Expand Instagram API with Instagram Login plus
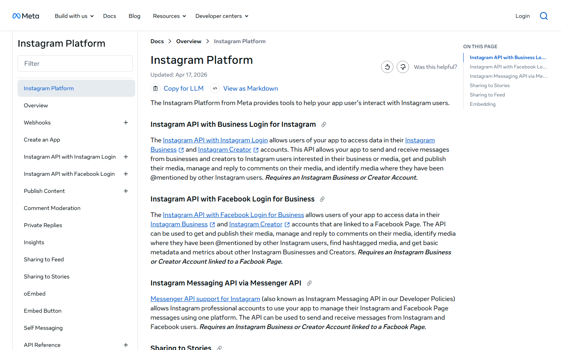561x350 pixels. [126, 157]
